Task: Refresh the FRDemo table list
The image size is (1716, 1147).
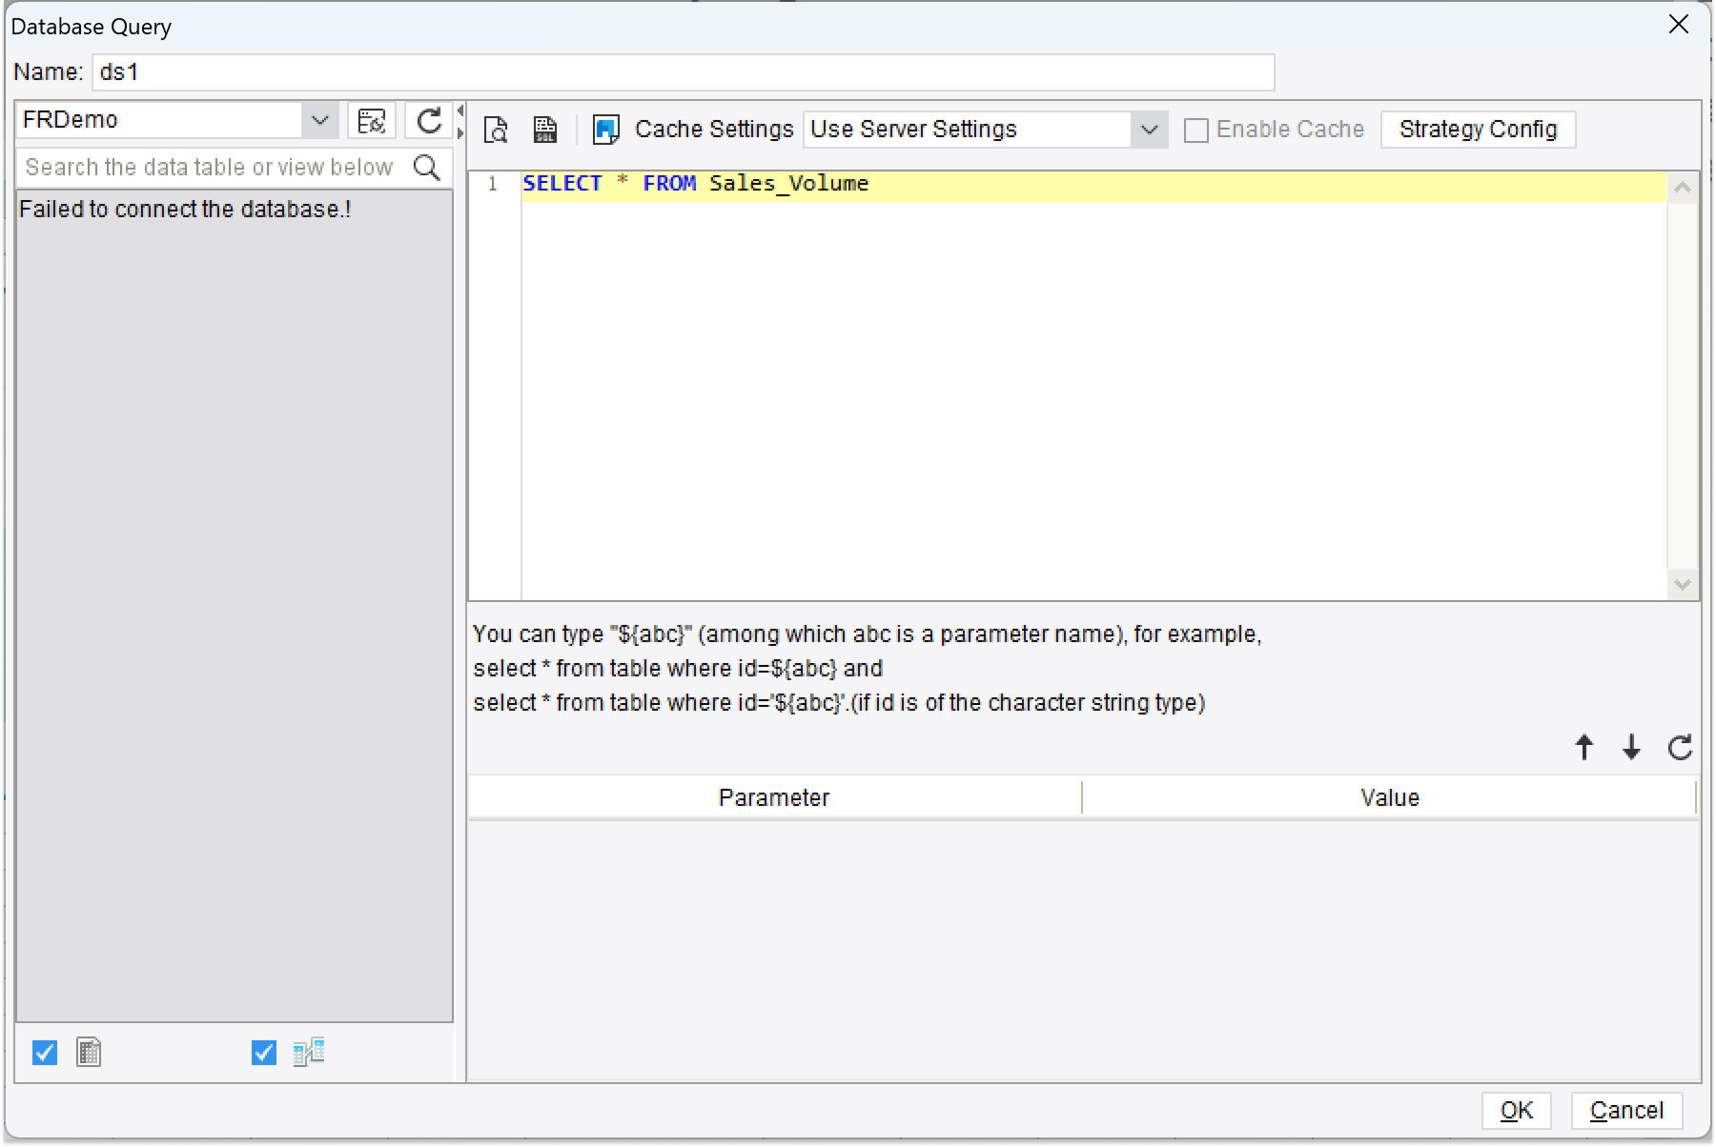Action: [x=429, y=121]
